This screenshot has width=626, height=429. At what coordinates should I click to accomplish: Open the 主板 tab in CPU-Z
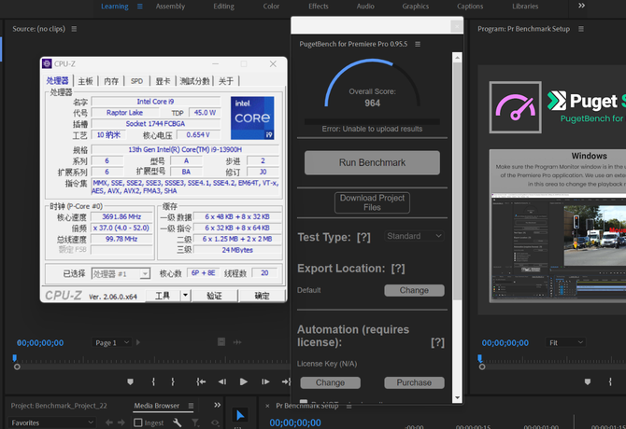(x=85, y=81)
